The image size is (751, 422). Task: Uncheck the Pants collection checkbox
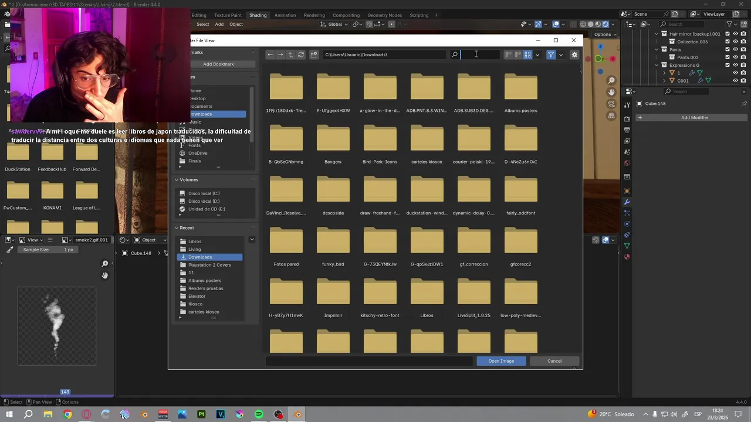728,50
